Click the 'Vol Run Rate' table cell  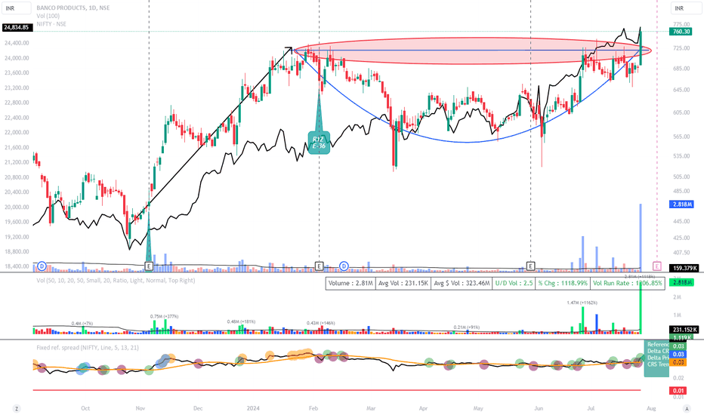pos(627,284)
